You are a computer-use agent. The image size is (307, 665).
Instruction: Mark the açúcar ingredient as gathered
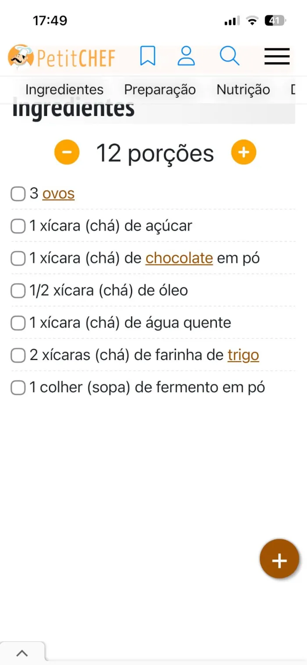(x=18, y=226)
